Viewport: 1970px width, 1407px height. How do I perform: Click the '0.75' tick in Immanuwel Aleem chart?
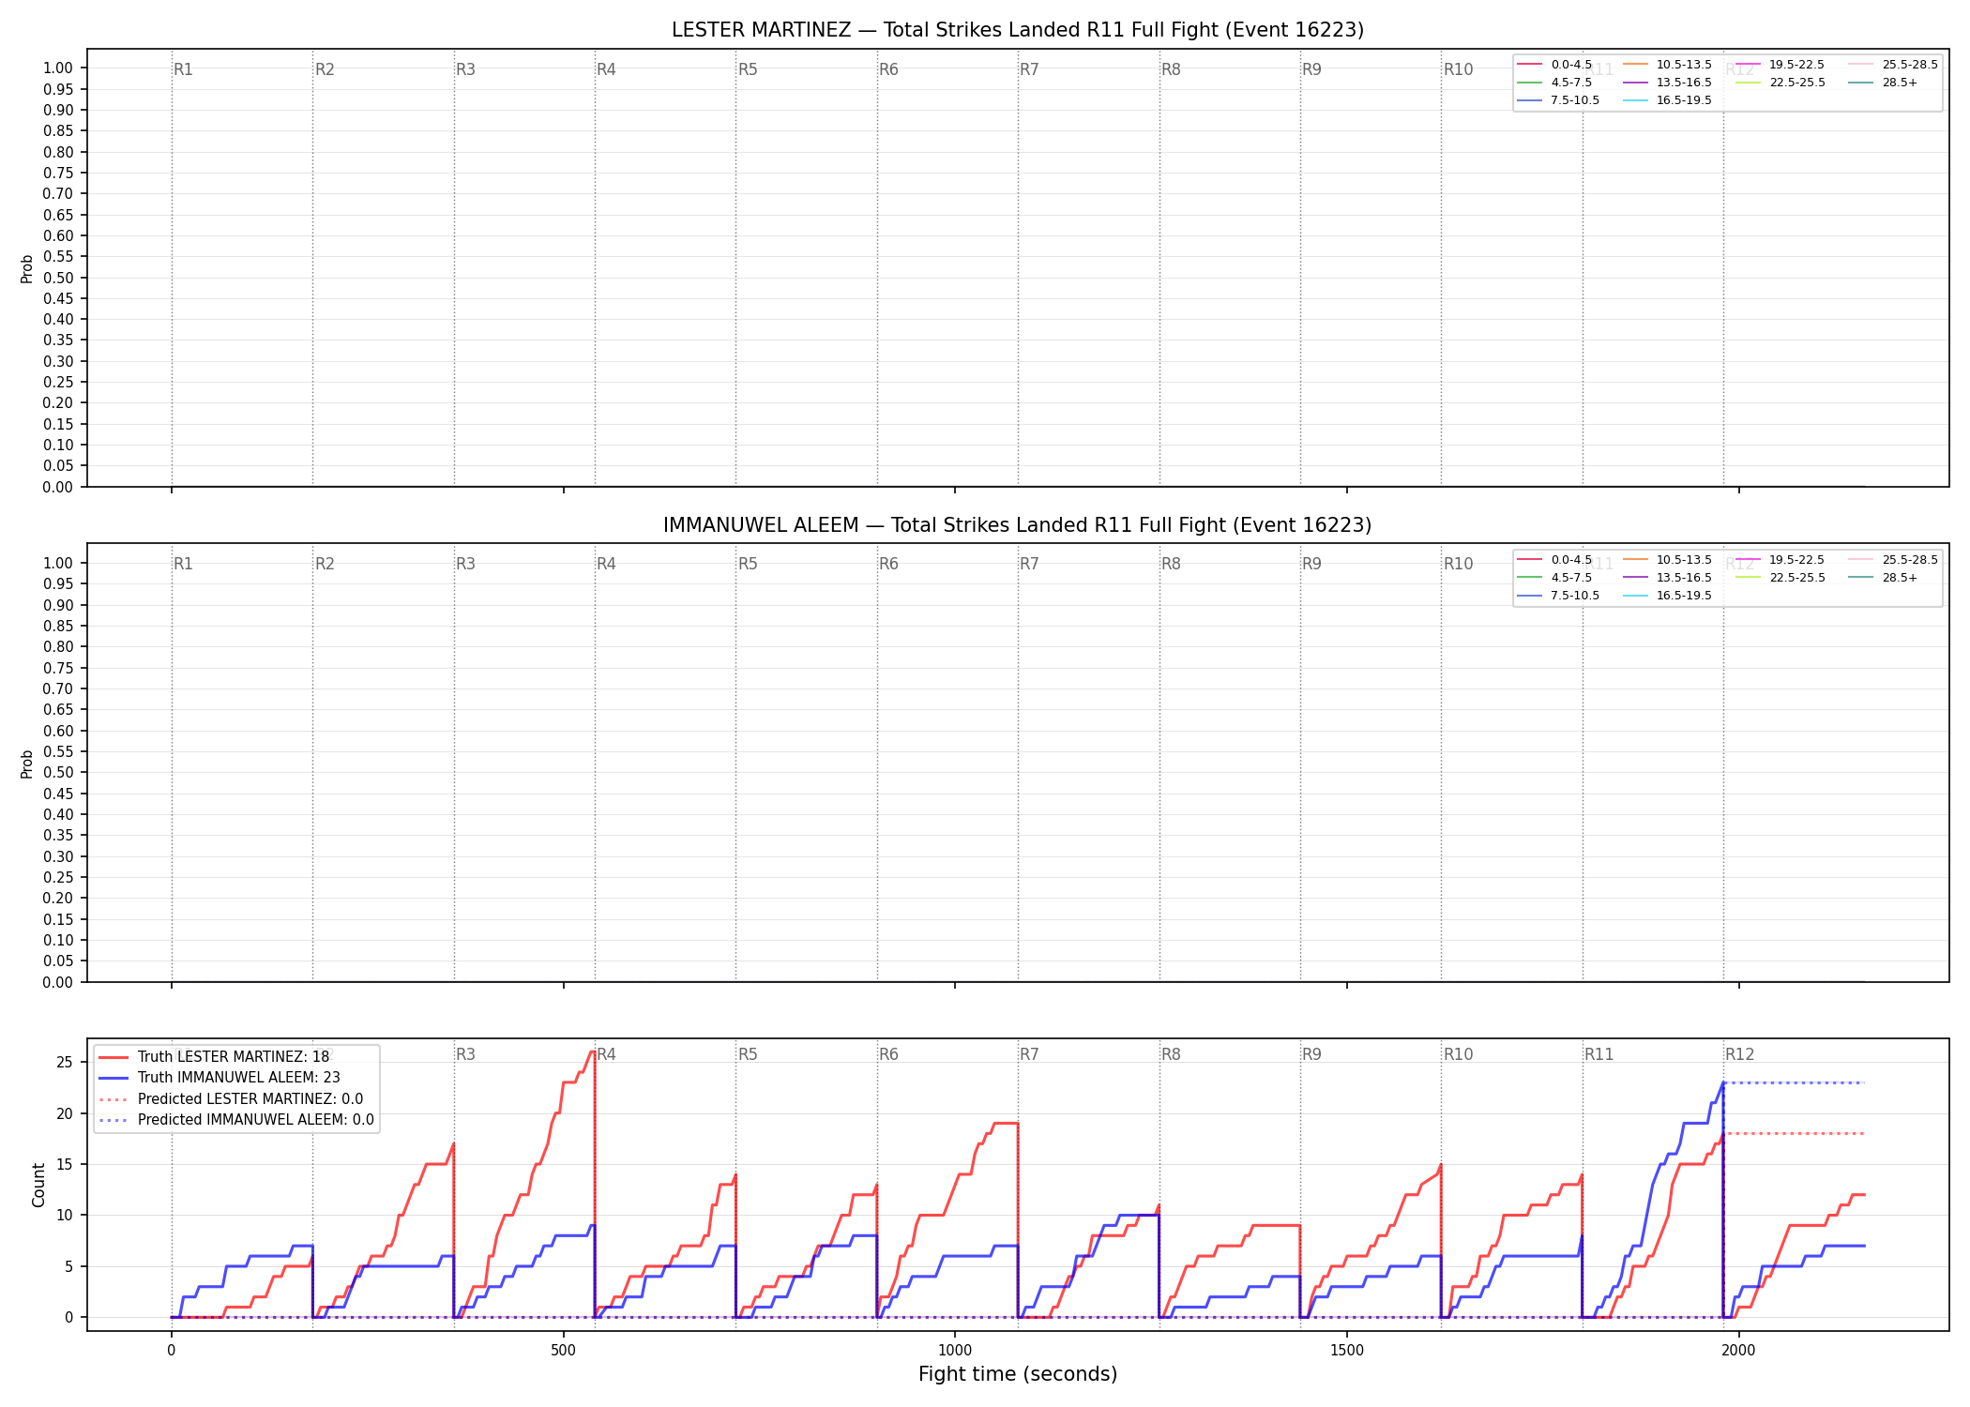pos(58,668)
